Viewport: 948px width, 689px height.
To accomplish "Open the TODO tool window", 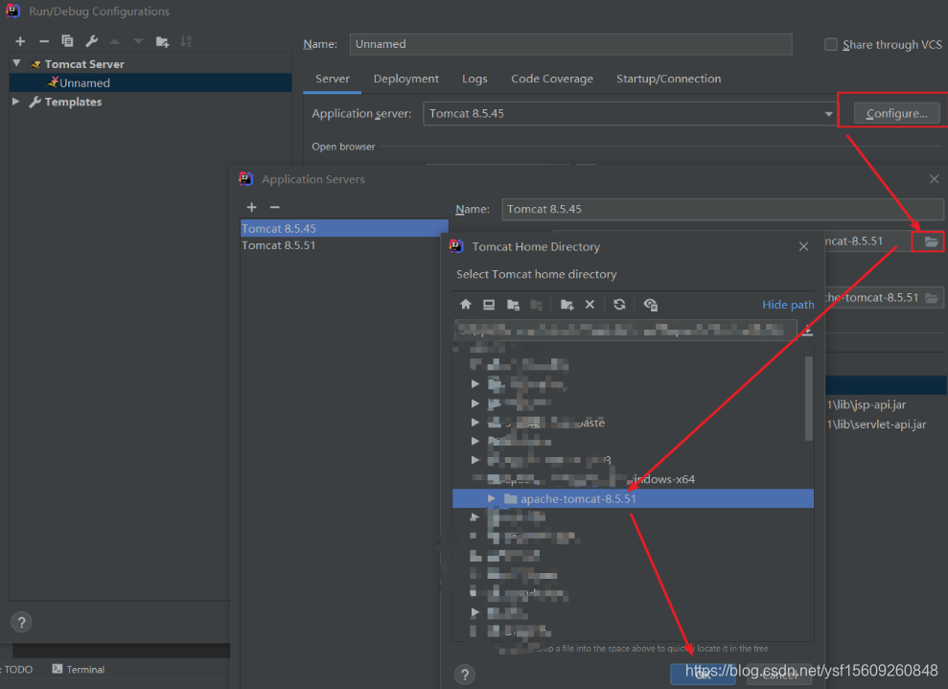I will 17,669.
